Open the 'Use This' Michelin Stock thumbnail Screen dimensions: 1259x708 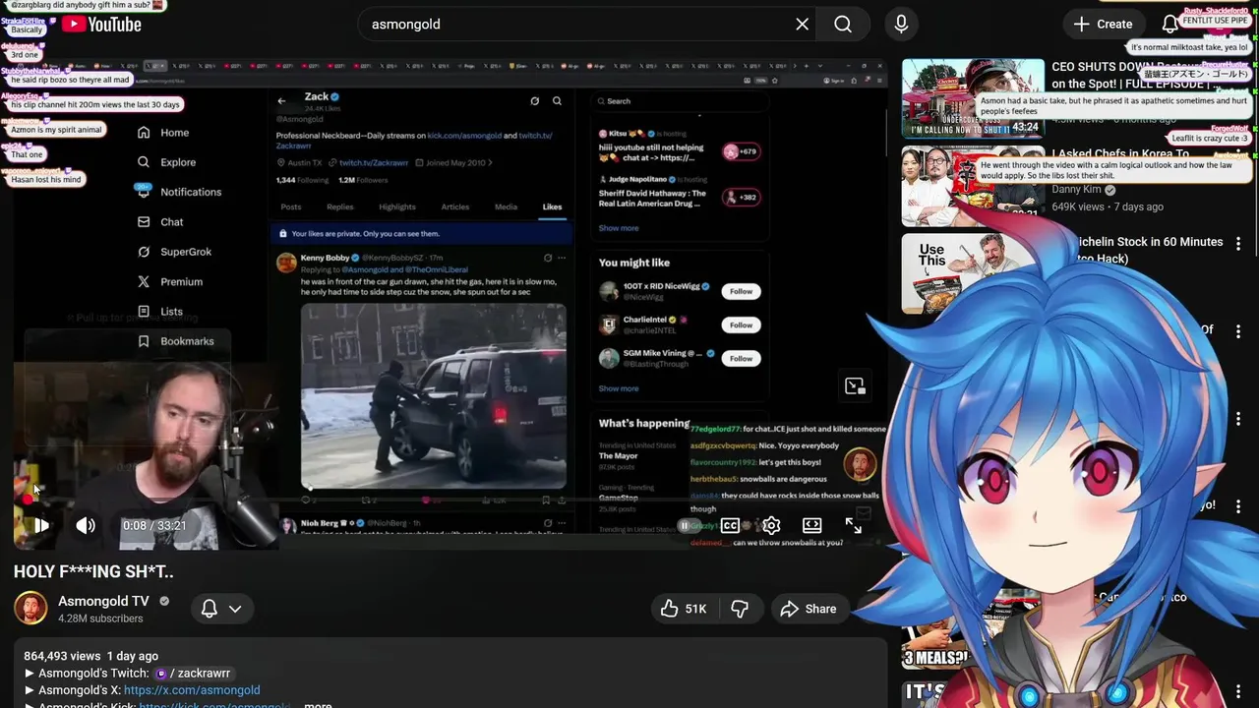coord(973,273)
